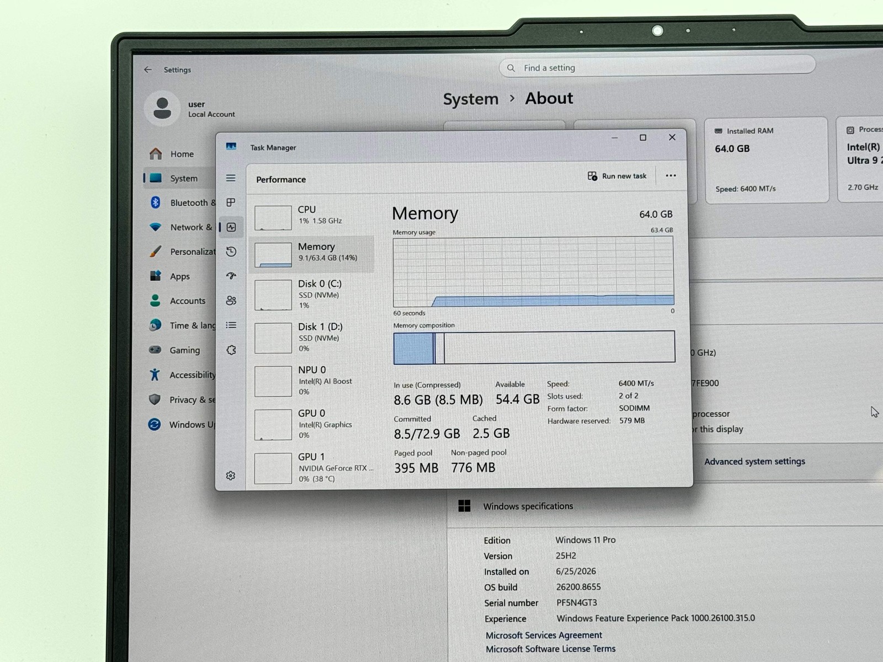Open Microsoft Software License Terms link
Image resolution: width=883 pixels, height=662 pixels.
550,649
